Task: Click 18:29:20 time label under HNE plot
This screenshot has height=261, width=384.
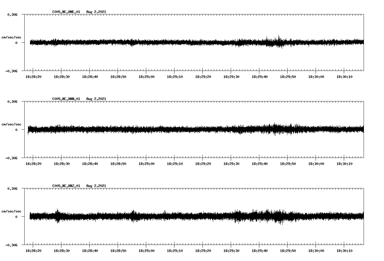Action: pyautogui.click(x=203, y=77)
